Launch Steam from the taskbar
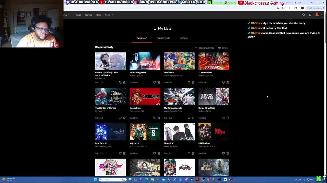This screenshot has height=183, width=327. pos(191,180)
